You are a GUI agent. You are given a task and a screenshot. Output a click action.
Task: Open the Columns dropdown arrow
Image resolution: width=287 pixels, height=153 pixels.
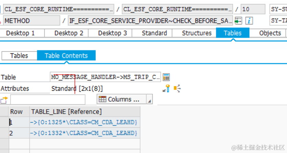150,99
